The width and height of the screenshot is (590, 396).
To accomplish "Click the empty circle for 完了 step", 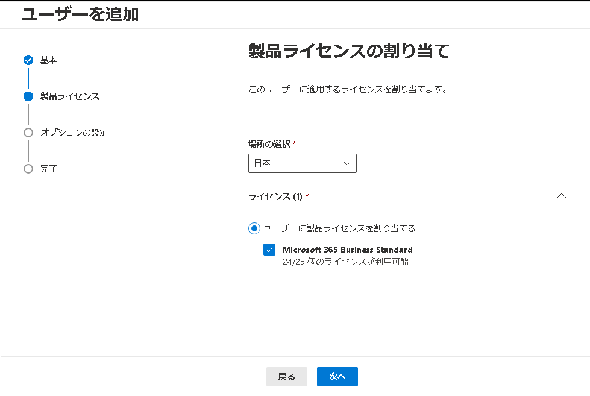I will (x=28, y=169).
